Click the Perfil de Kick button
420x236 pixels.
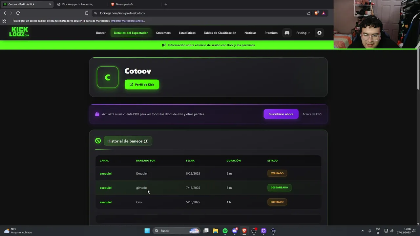click(x=142, y=85)
